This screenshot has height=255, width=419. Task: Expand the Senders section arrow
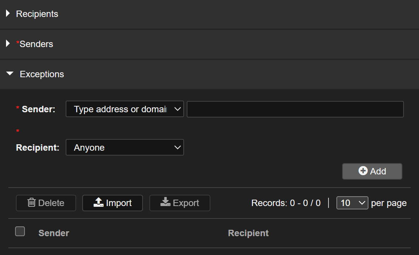(x=8, y=44)
